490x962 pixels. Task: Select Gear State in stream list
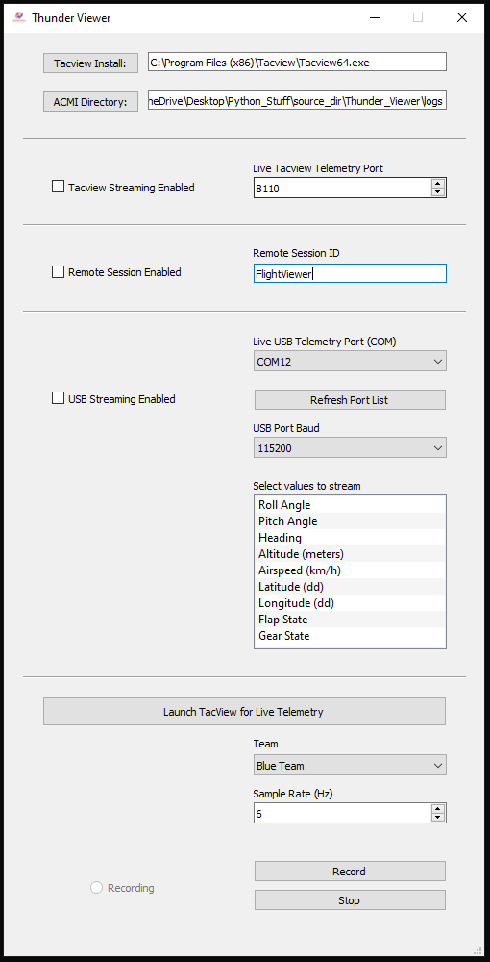[x=350, y=636]
